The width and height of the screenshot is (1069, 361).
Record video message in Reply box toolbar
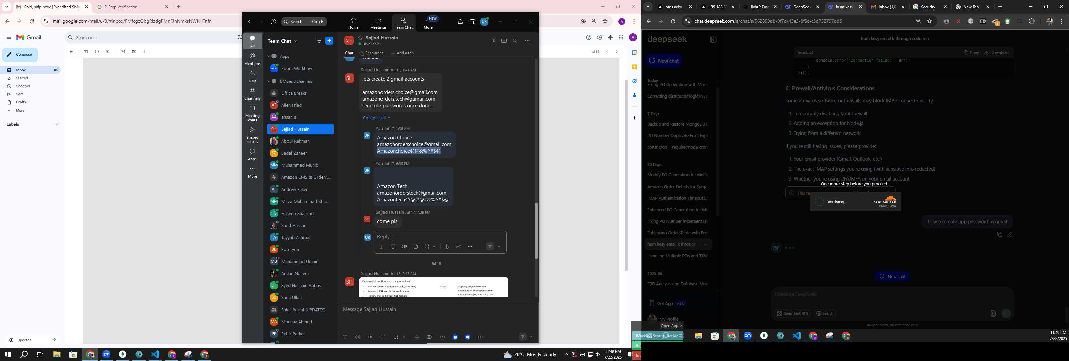point(459,246)
